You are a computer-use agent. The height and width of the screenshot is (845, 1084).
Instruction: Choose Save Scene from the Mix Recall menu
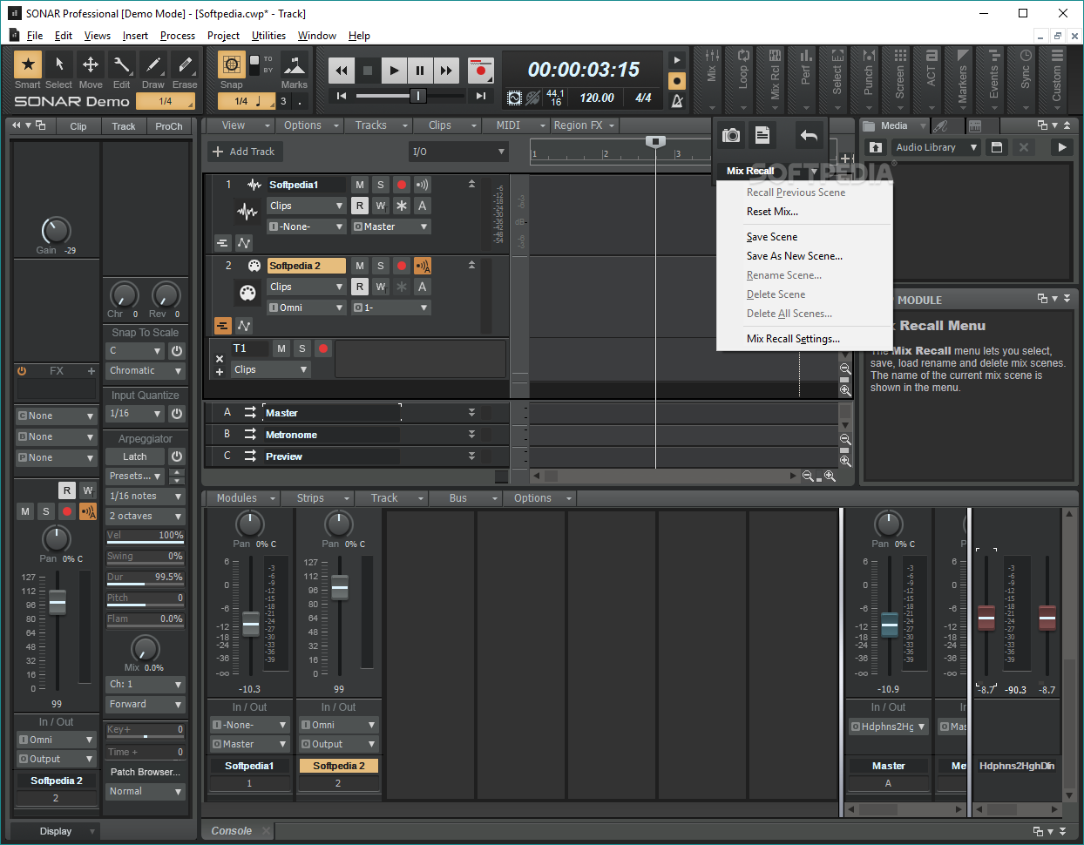[772, 237]
